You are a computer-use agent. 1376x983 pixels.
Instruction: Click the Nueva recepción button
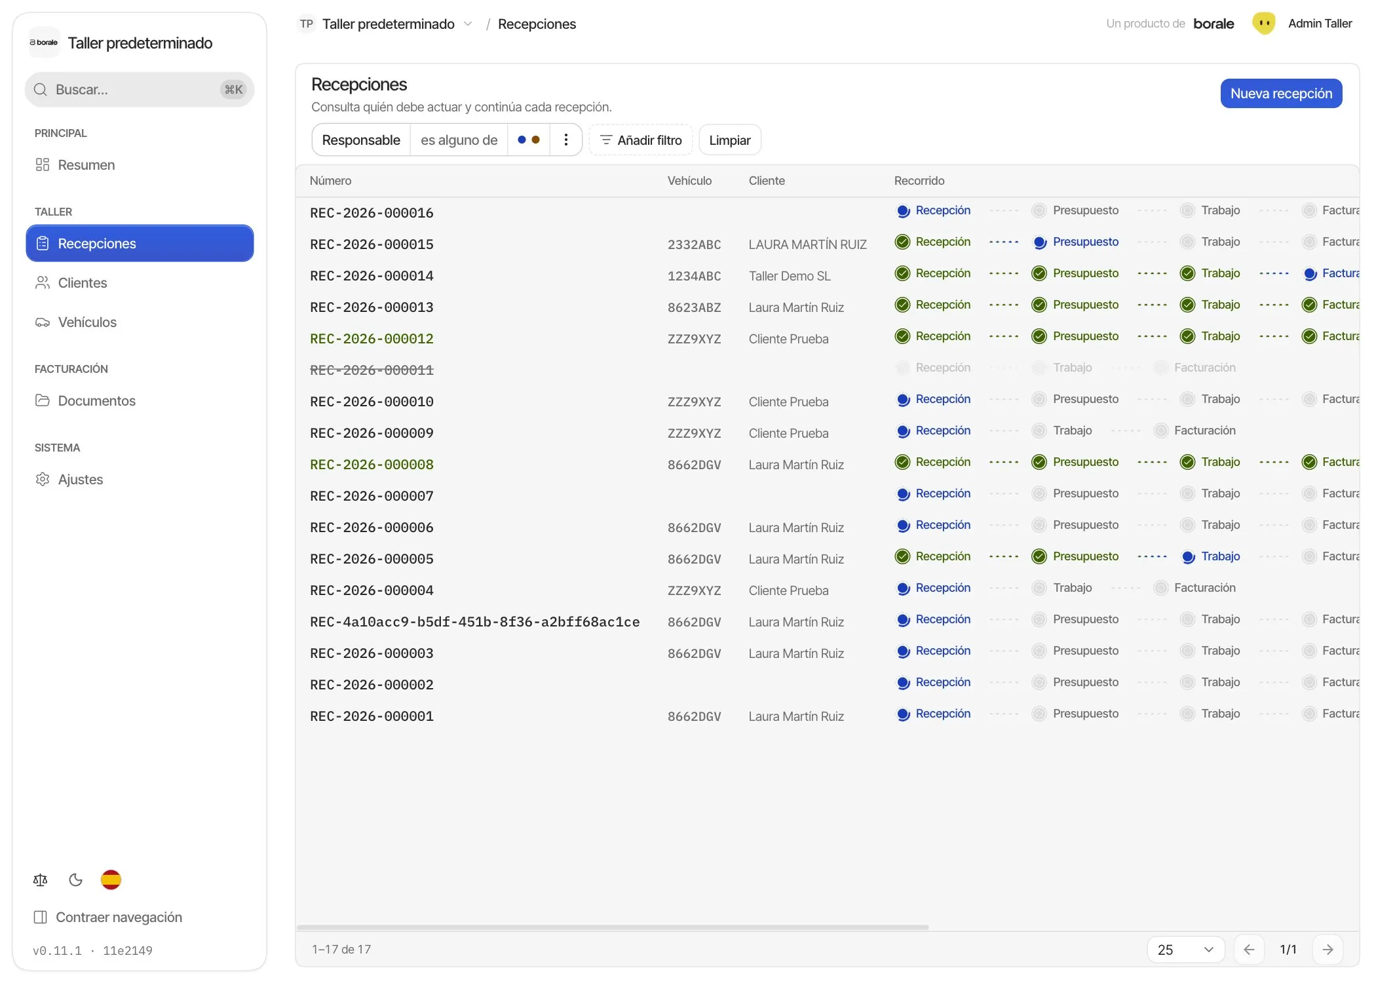coord(1281,93)
